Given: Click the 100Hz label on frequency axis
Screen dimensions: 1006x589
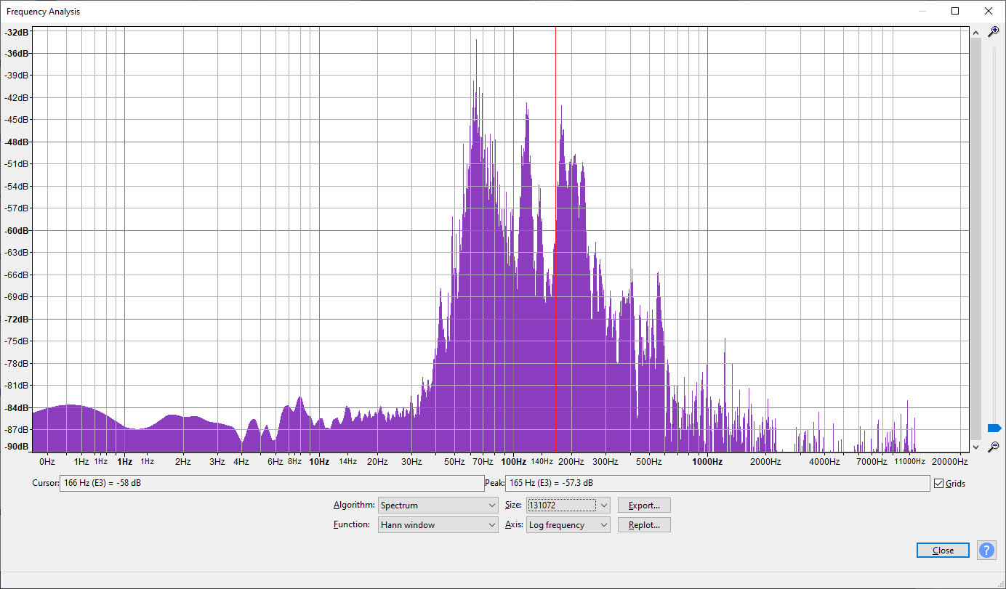Looking at the screenshot, I should tap(513, 462).
